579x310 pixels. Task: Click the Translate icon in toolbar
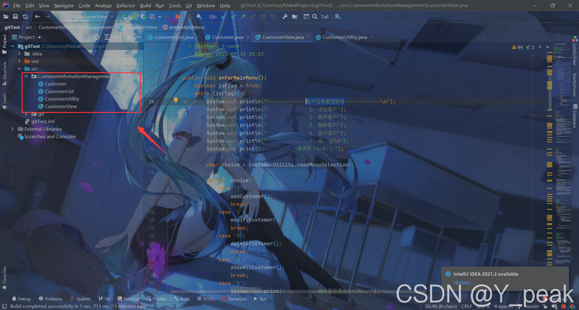point(338,17)
